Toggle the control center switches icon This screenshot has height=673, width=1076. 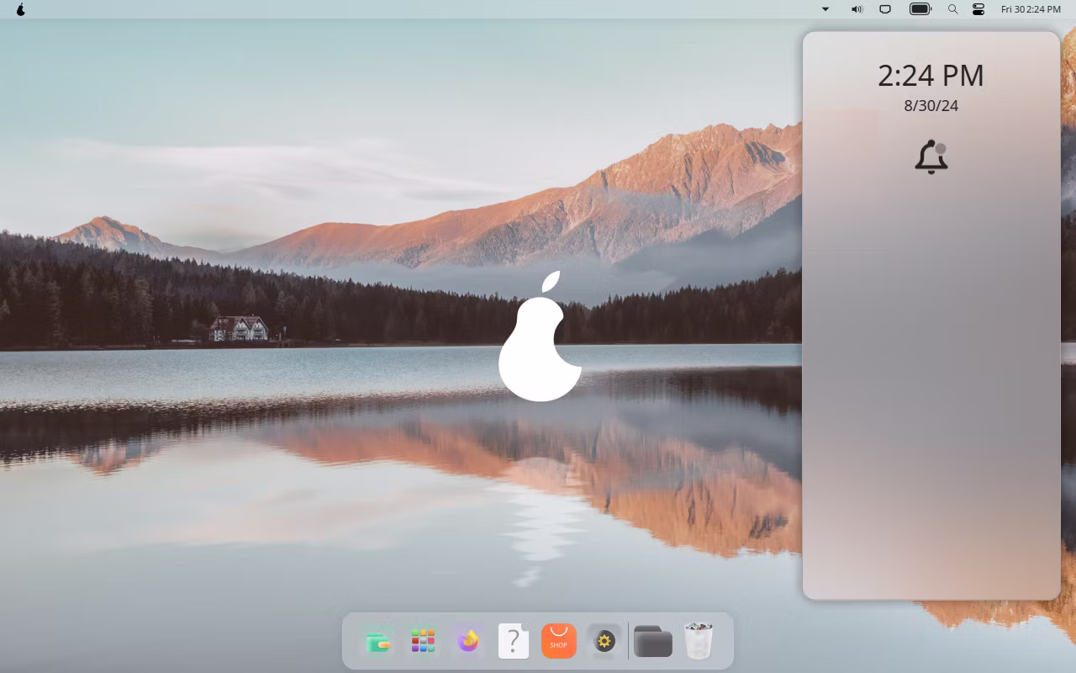click(978, 9)
